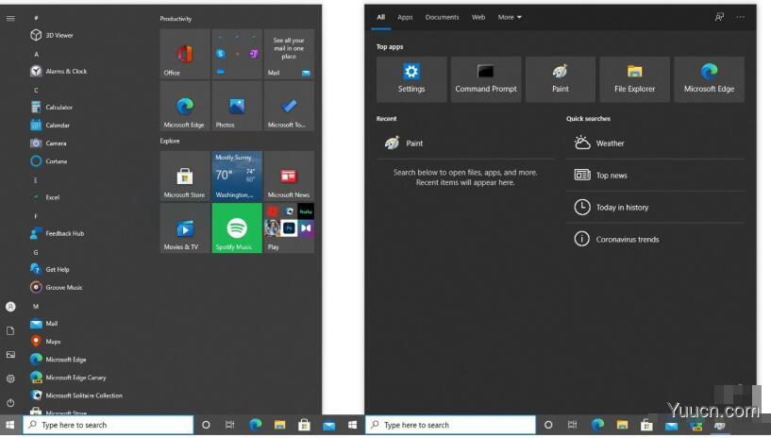The image size is (771, 438).
Task: Open the Washington weather tile
Action: (x=237, y=176)
